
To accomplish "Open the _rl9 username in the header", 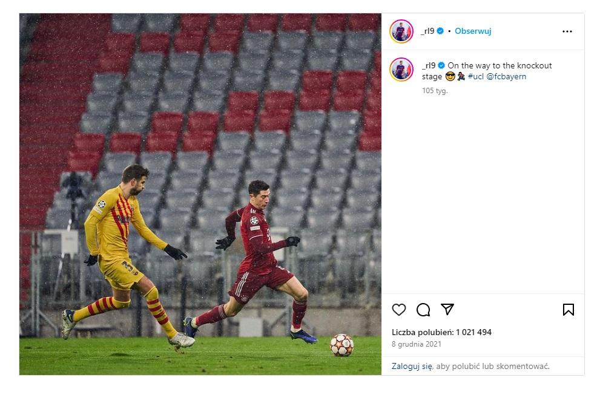I will (427, 31).
